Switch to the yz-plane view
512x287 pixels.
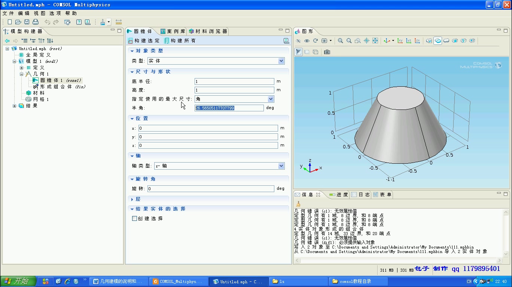click(x=409, y=41)
